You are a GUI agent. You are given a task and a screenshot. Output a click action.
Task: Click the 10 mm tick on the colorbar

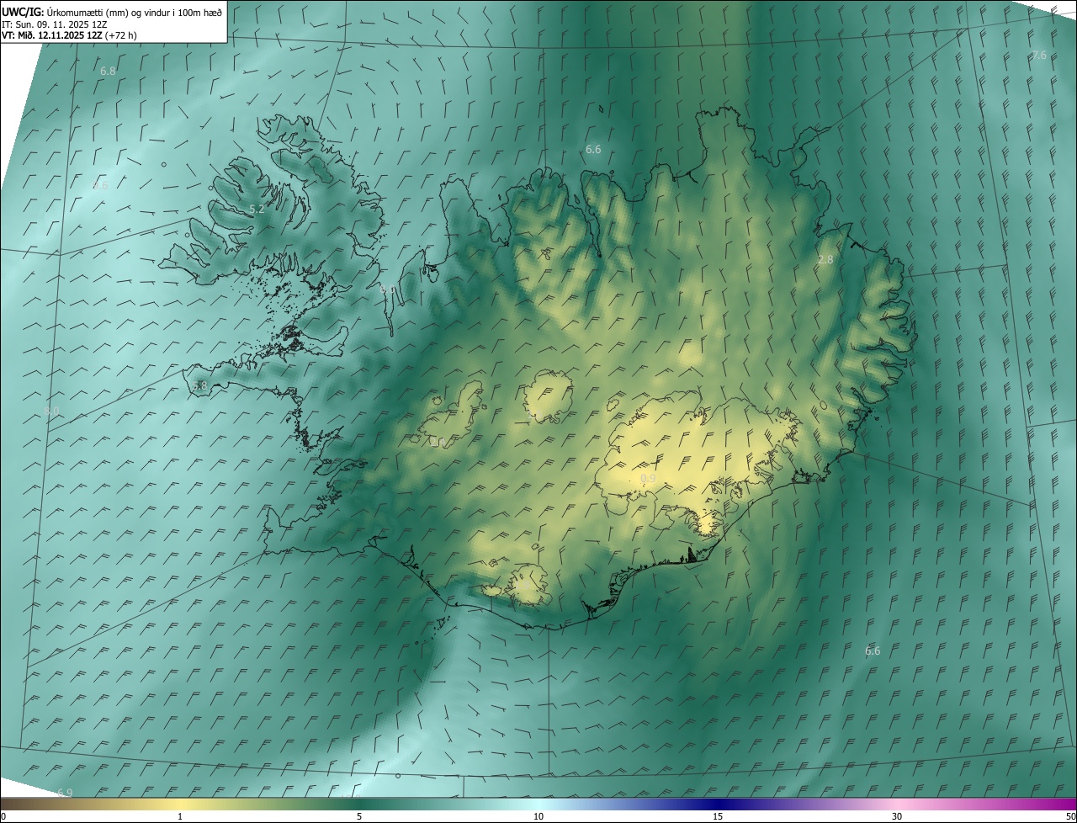pos(538,816)
